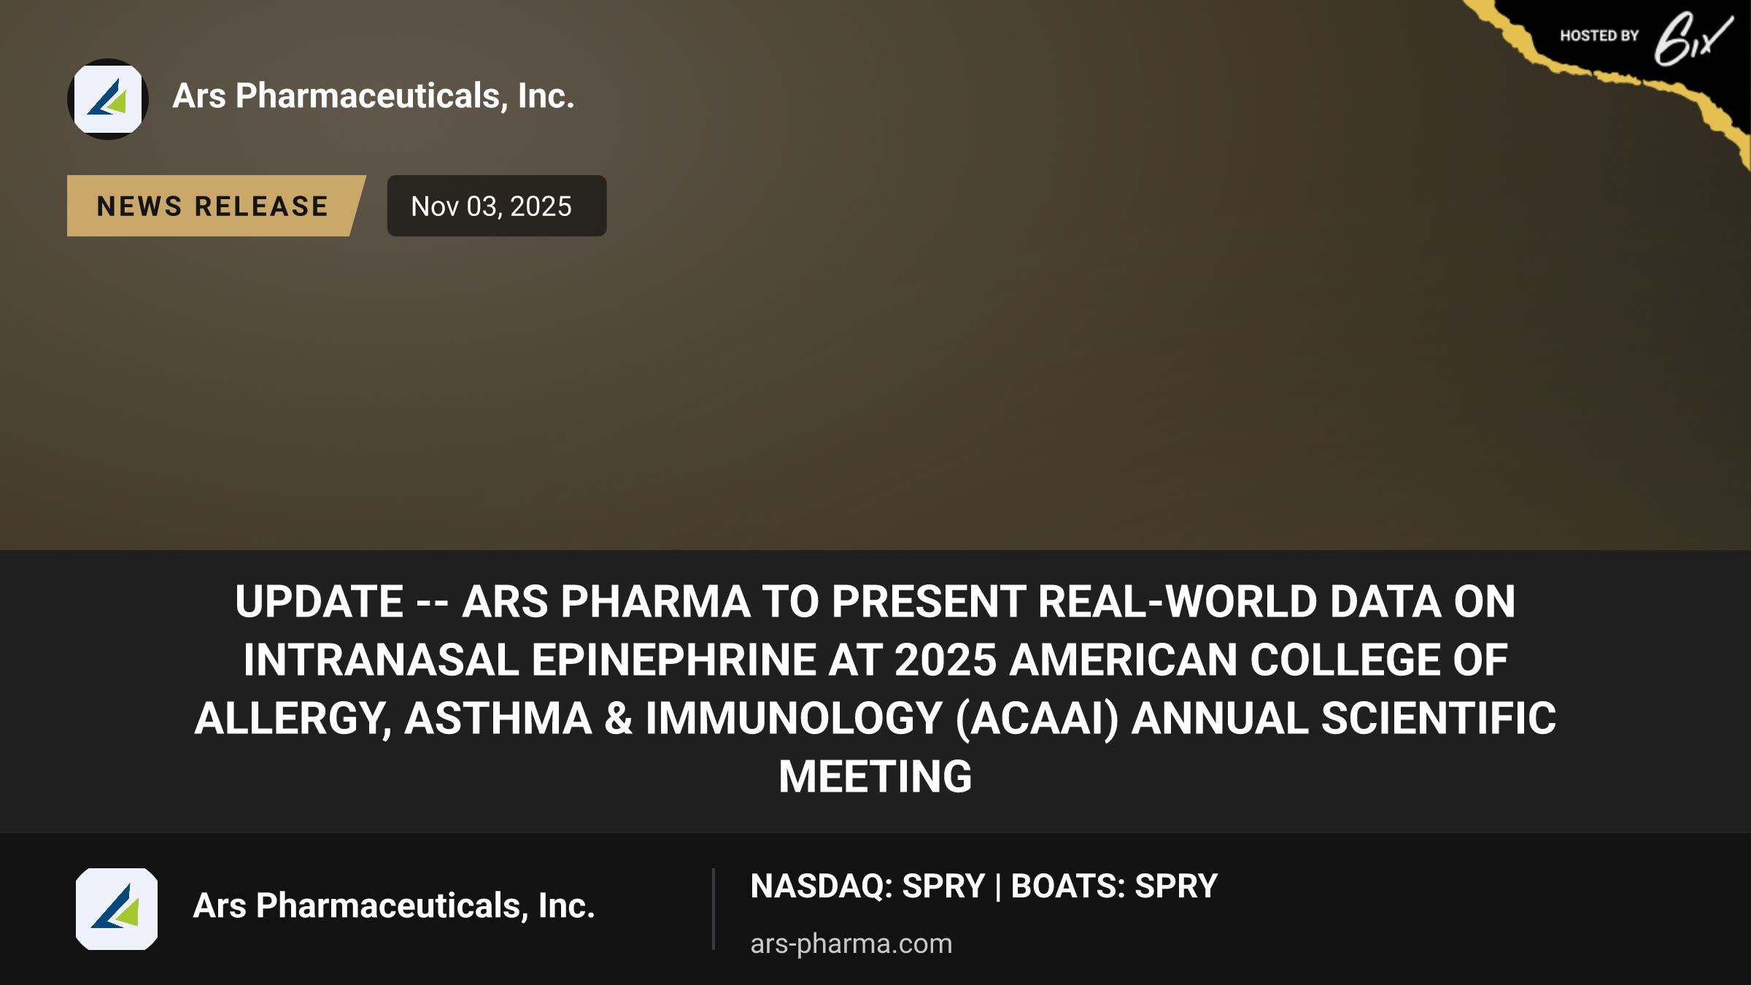Viewport: 1751px width, 985px height.
Task: Click the Ars Pharma logo in the footer
Action: point(117,908)
